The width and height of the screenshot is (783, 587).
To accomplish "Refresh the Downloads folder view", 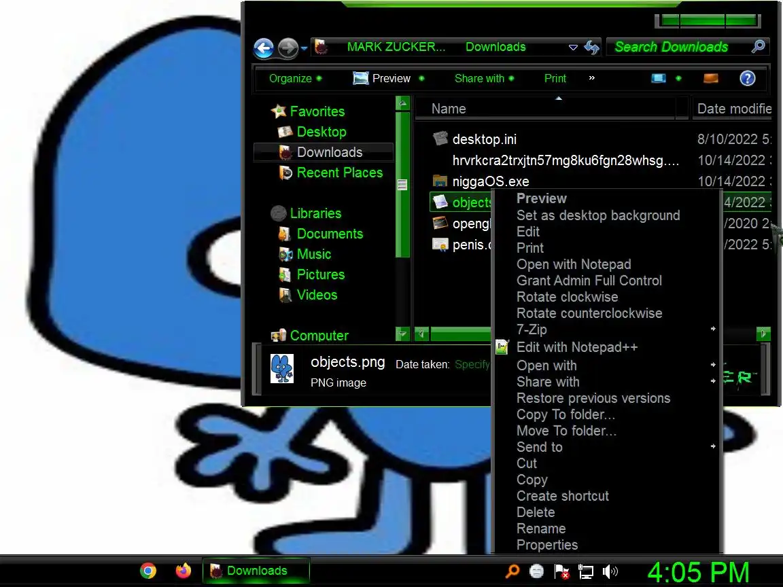I will 592,48.
